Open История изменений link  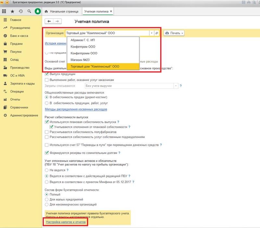coord(56,43)
